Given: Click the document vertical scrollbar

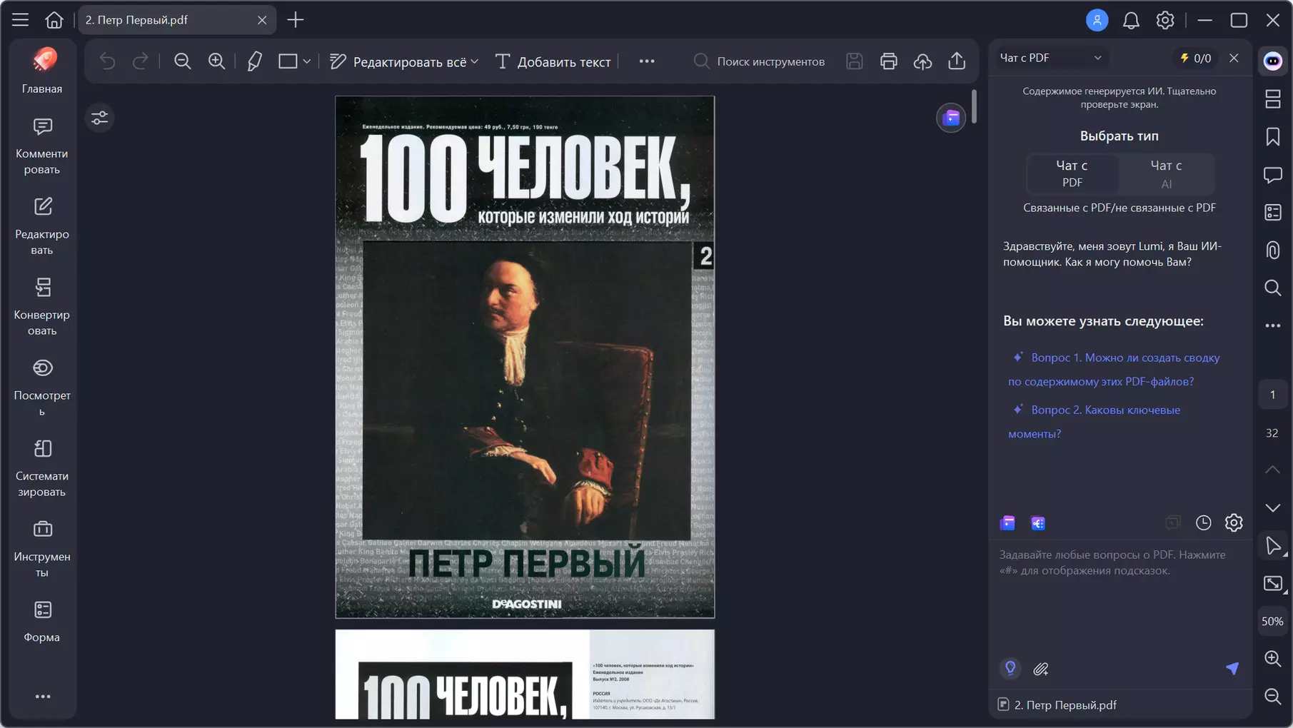Looking at the screenshot, I should click(974, 106).
